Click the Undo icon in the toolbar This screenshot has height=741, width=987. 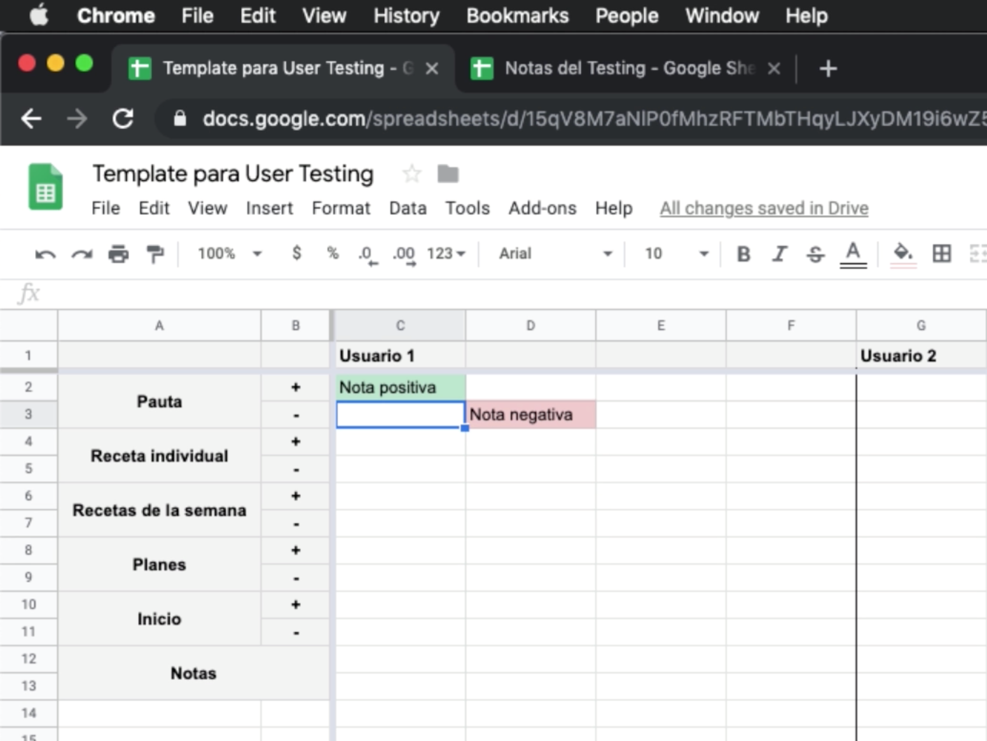tap(45, 254)
